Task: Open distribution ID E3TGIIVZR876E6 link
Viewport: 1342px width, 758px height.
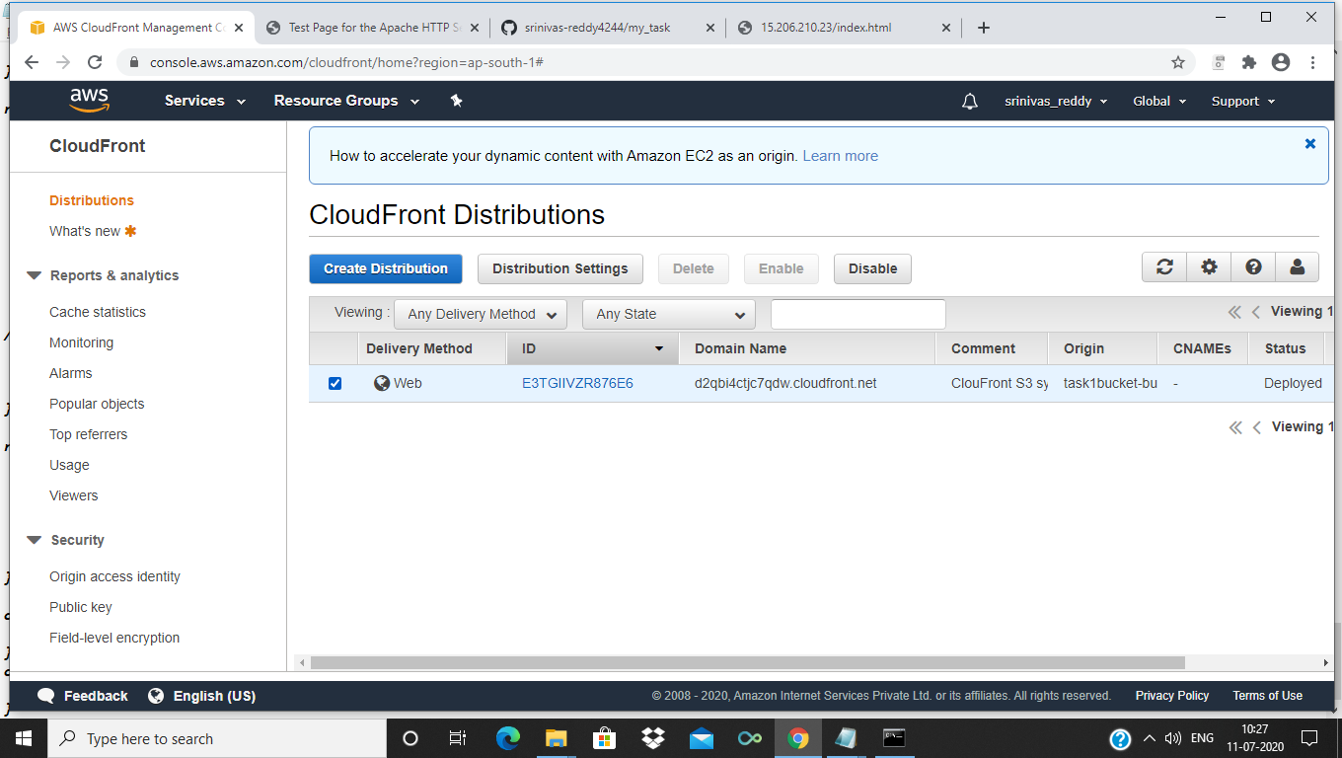Action: pos(577,383)
